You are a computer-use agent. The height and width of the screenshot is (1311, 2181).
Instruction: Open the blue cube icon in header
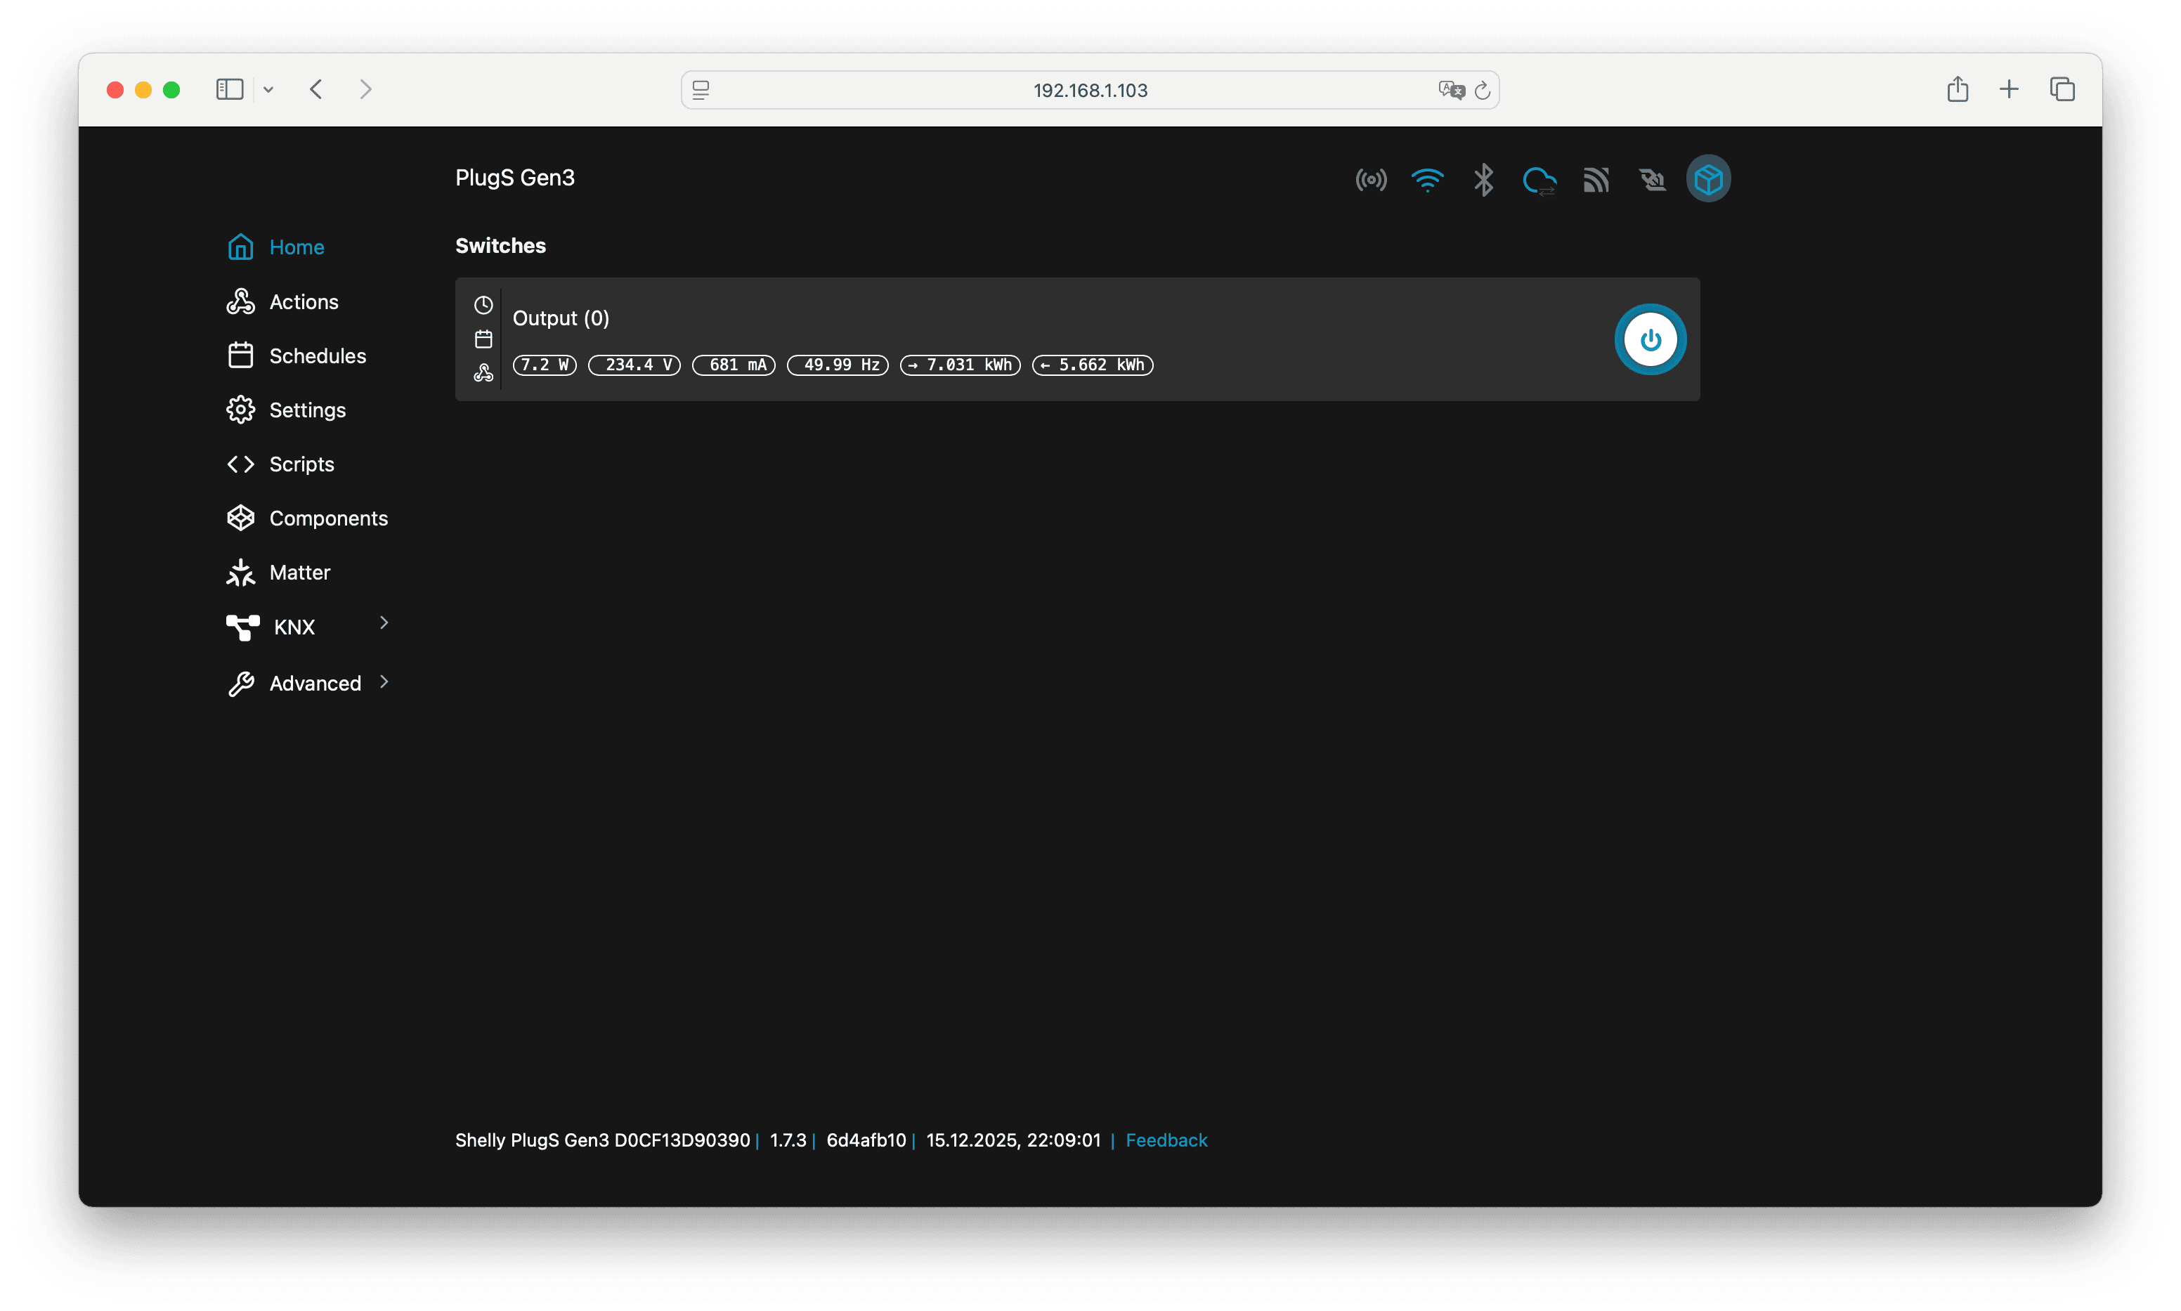[1707, 179]
